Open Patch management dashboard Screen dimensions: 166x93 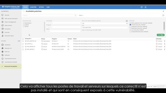coord(10,22)
